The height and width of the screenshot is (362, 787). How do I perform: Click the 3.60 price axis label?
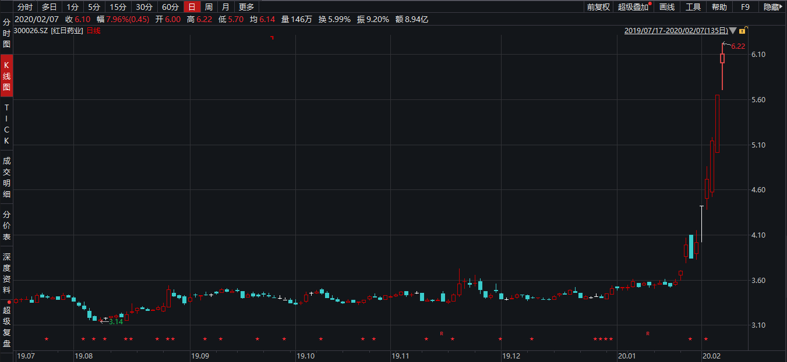tap(758, 281)
